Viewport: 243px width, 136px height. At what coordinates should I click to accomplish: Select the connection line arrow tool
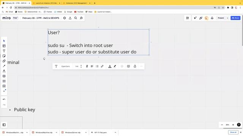[x=4, y=66]
